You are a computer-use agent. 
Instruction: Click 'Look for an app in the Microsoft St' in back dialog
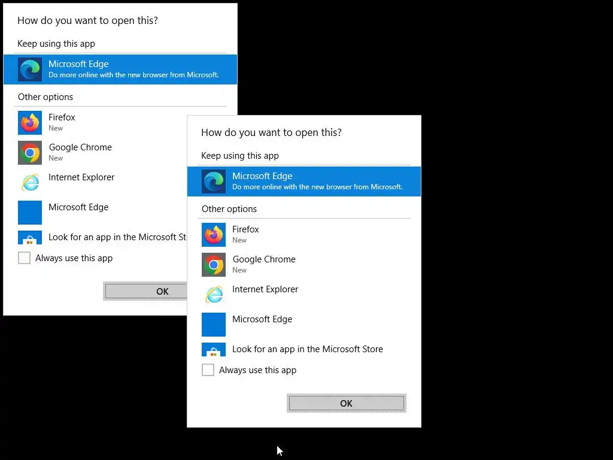pos(117,237)
